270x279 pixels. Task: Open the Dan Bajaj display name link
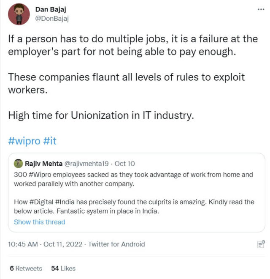pos(51,10)
